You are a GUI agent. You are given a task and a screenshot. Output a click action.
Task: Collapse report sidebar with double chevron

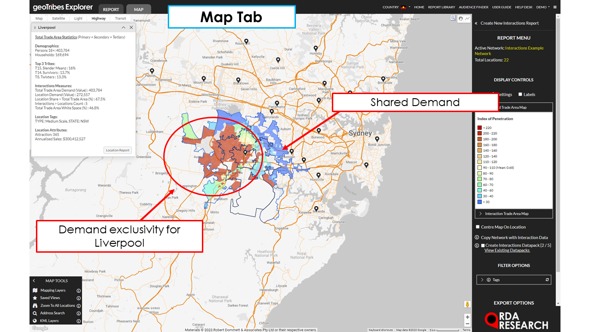[x=477, y=23]
